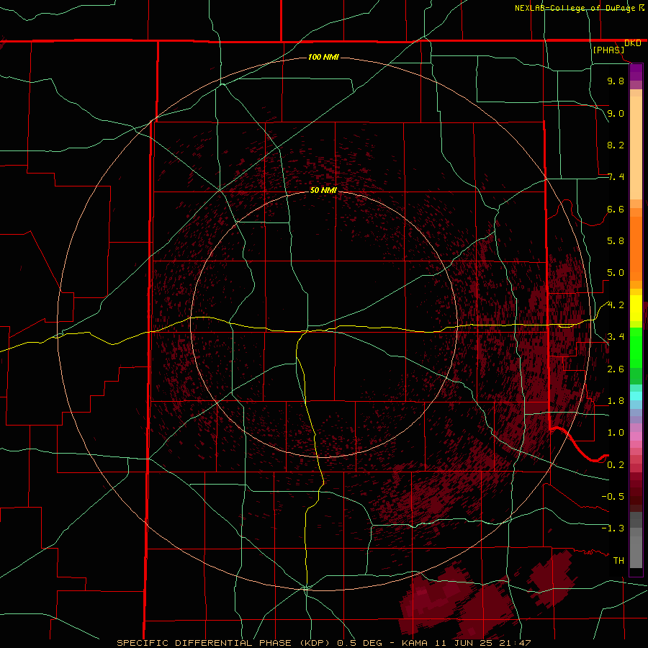Screen dimensions: 648x648
Task: Pick the pink band of the color bar
Action: tap(636, 436)
